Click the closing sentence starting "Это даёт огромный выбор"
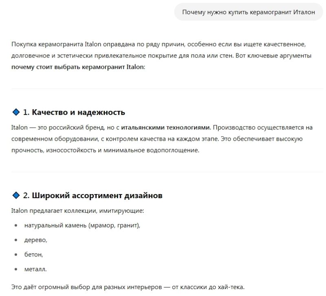Screen dimensions: 326x296 pyautogui.click(x=128, y=287)
